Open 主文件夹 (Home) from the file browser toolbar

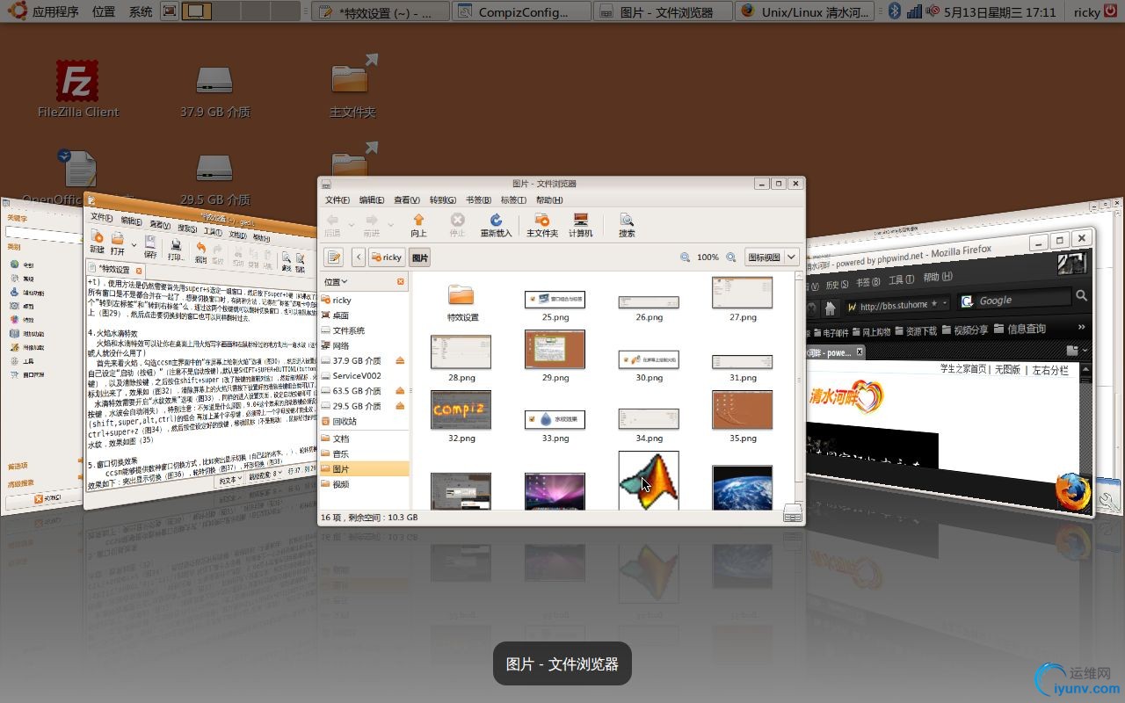pos(542,225)
